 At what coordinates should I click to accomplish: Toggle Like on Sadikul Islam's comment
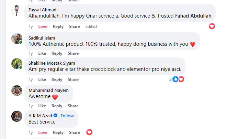click(x=42, y=53)
